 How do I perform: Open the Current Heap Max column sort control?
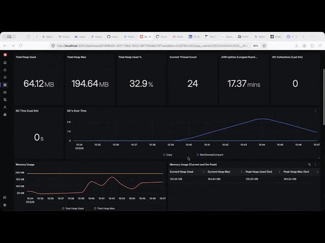click(242, 172)
